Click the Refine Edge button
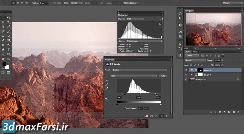This screenshot has height=134, width=244. (130, 3)
